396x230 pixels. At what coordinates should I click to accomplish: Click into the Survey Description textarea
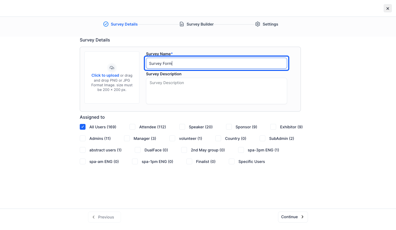coord(216,91)
